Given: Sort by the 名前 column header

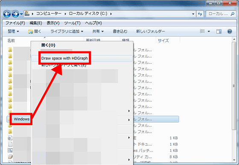Looking at the screenshot, I should tap(11, 40).
